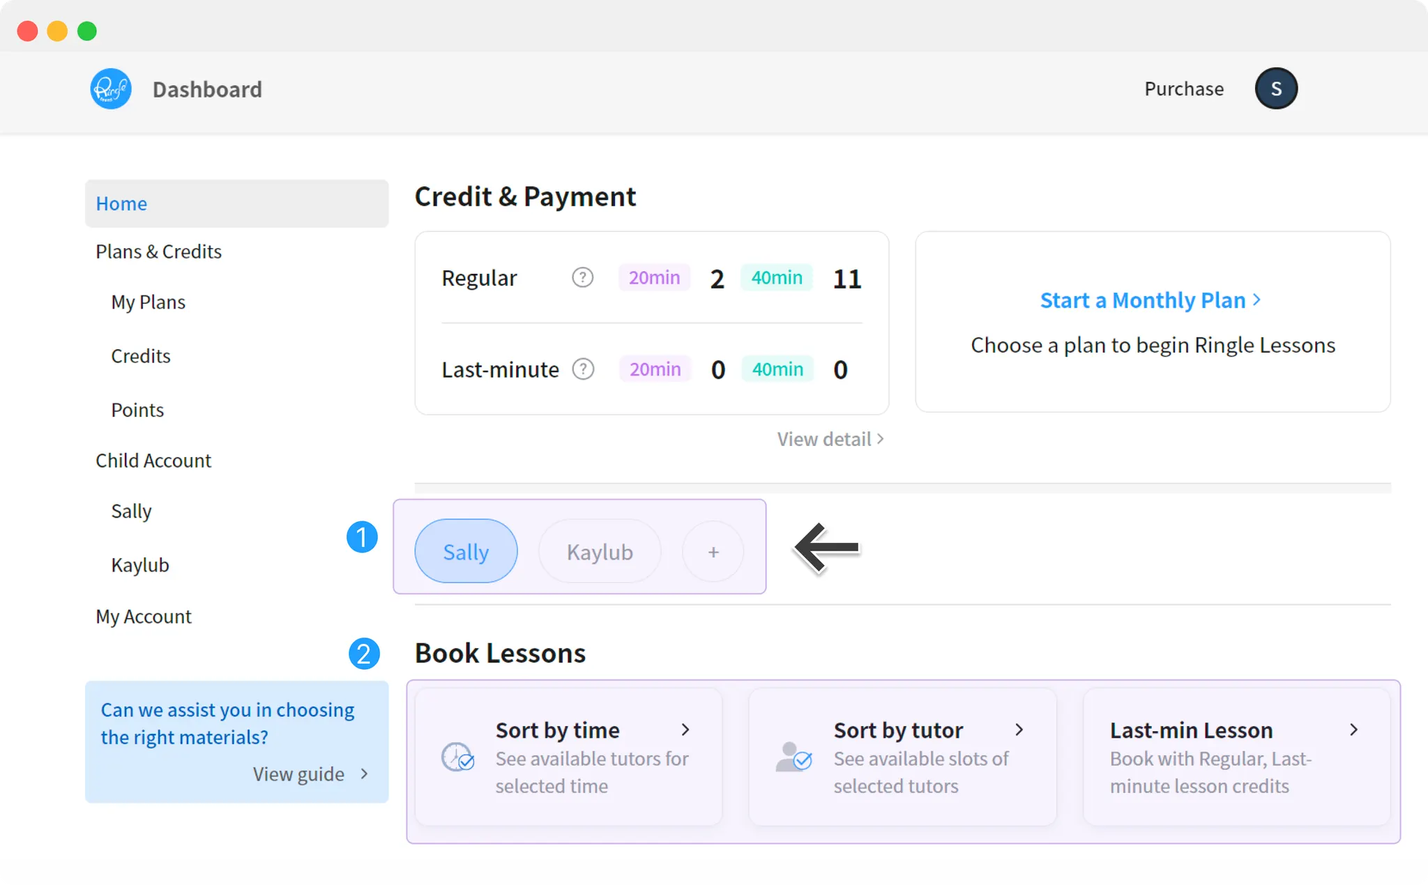Click the clock icon on Sort by time

tap(457, 757)
